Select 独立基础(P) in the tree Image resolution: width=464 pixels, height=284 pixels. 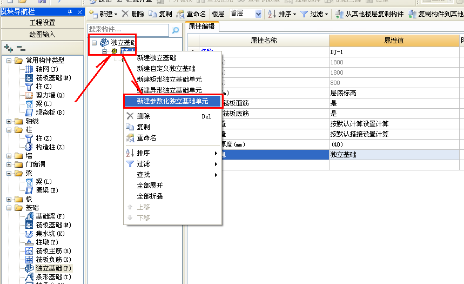[53, 268]
